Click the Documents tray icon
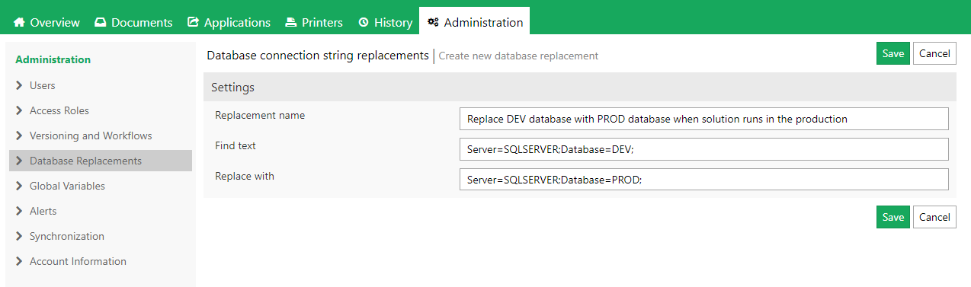 tap(101, 22)
